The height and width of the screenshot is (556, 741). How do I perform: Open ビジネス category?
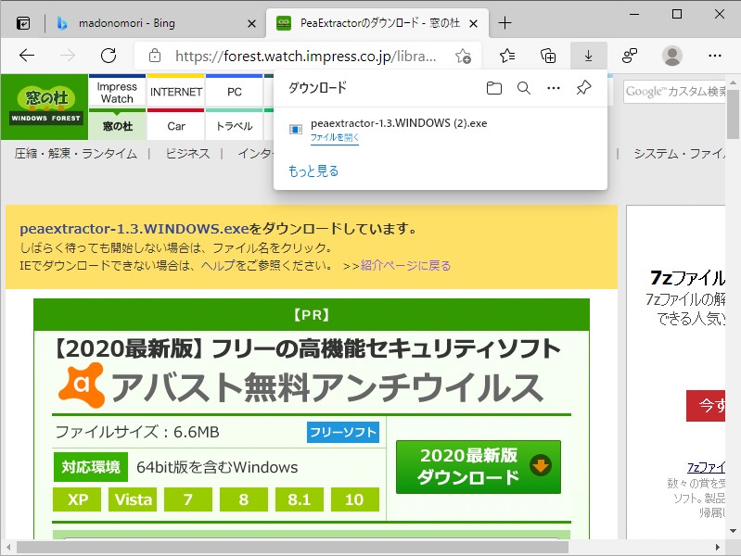pos(187,154)
